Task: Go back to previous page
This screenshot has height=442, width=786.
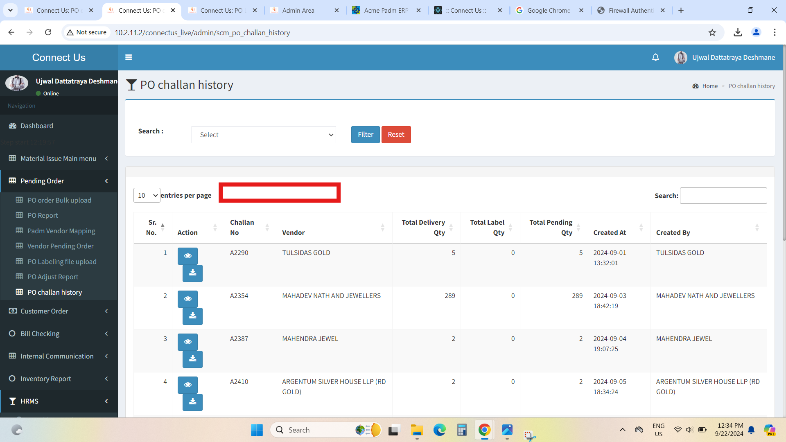Action: tap(11, 32)
